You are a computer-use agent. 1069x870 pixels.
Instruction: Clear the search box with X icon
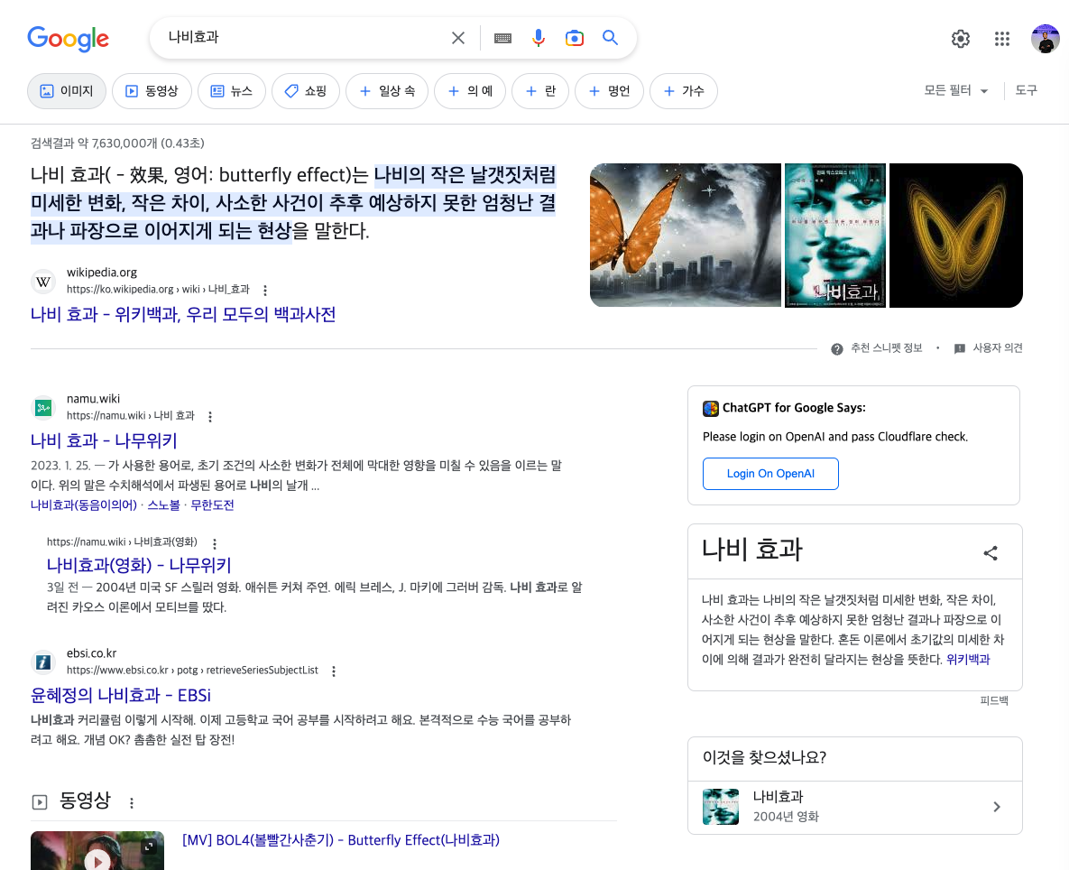(x=458, y=38)
